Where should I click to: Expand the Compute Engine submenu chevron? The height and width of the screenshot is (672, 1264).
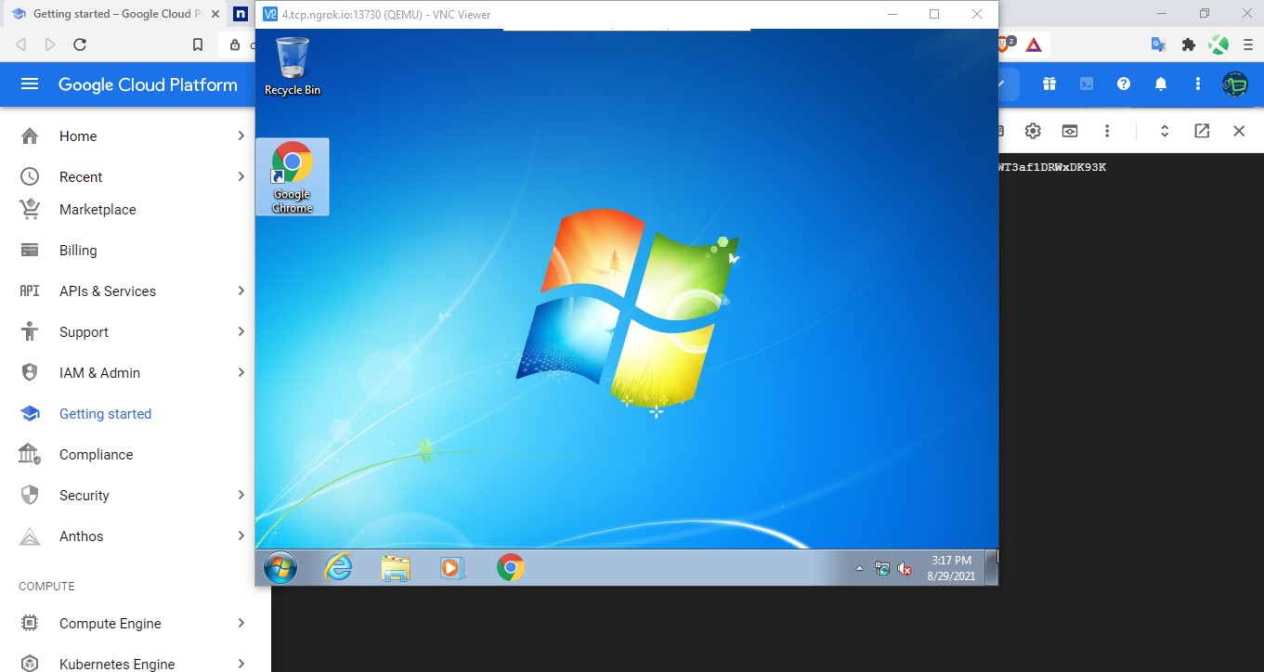click(x=241, y=624)
